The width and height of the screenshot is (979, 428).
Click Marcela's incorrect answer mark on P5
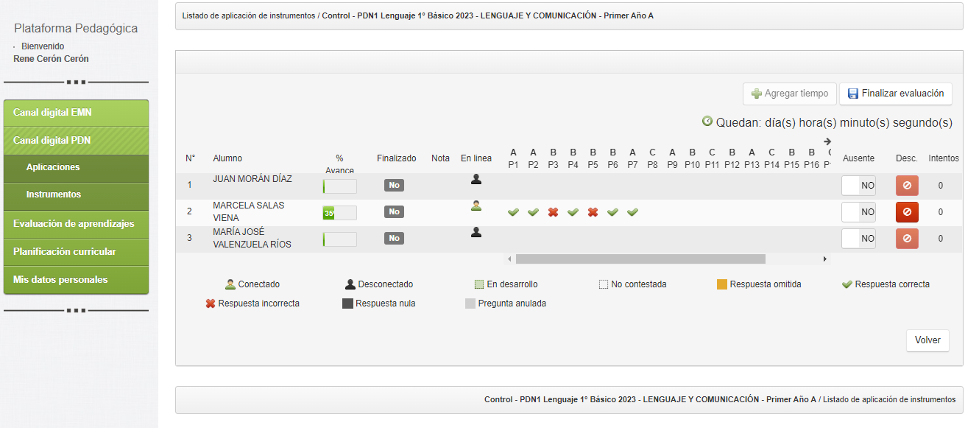tap(593, 212)
